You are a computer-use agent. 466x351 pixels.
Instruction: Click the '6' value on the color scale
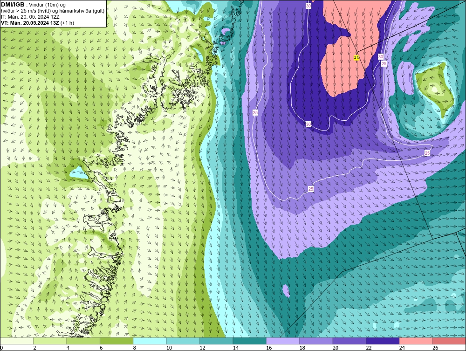coord(101,348)
